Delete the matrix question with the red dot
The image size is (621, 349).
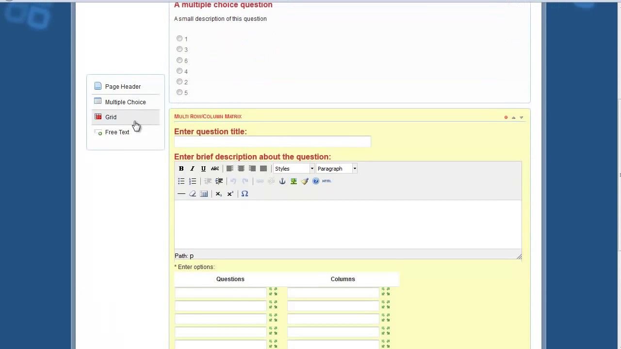click(506, 117)
